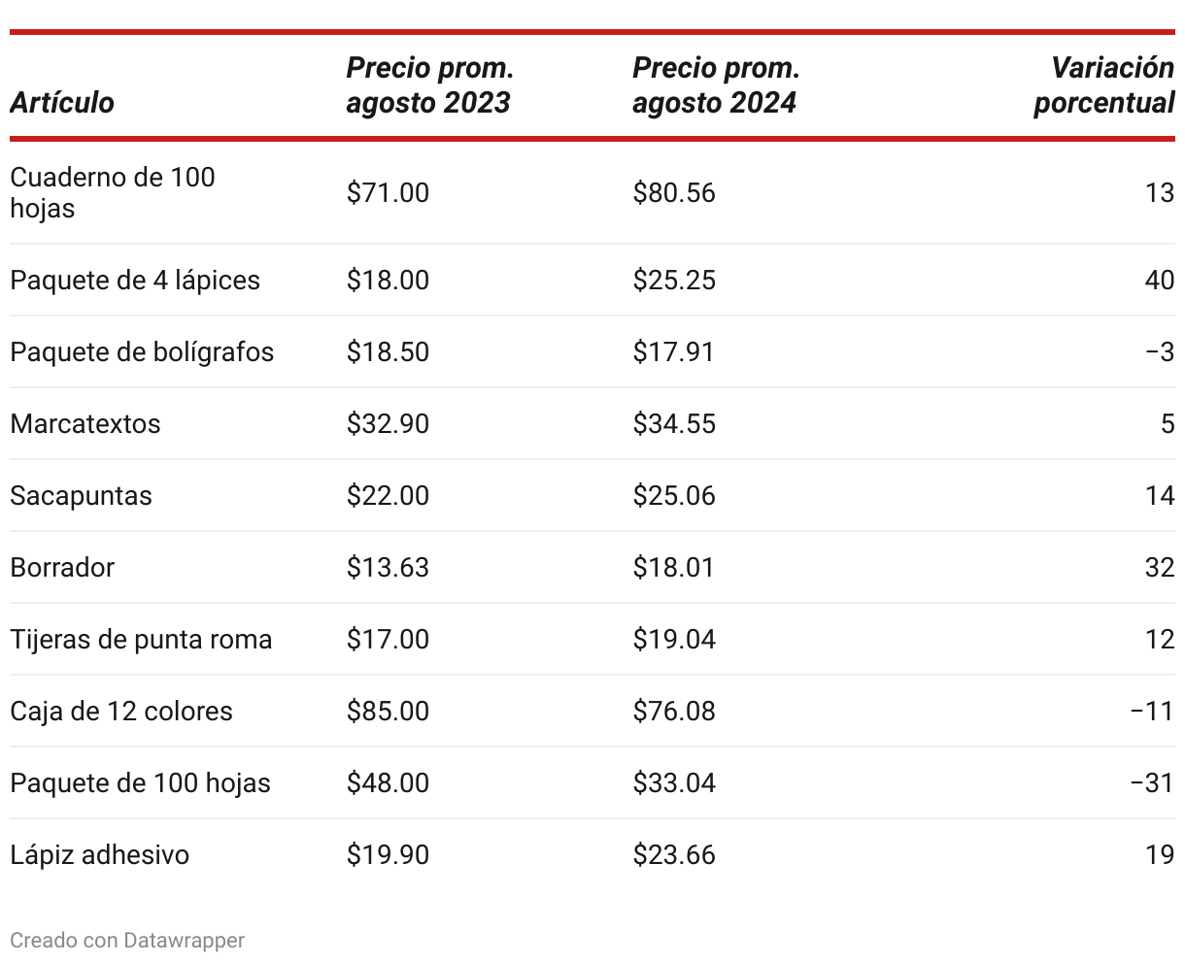The height and width of the screenshot is (963, 1185).
Task: Click the Paquete de 4 lápices cell
Action: (135, 280)
